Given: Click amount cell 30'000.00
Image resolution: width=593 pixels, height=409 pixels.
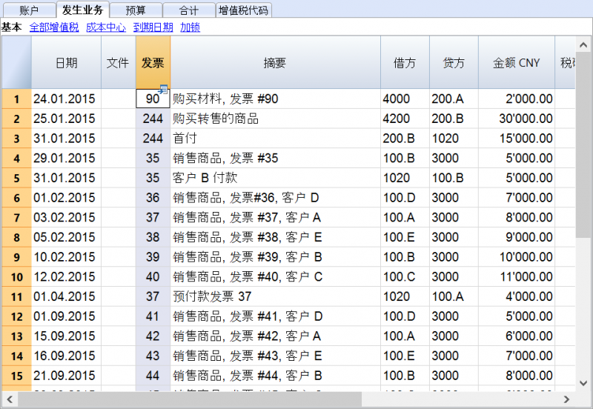Looking at the screenshot, I should pos(517,119).
